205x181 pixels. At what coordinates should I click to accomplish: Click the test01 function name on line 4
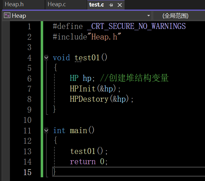87,58
